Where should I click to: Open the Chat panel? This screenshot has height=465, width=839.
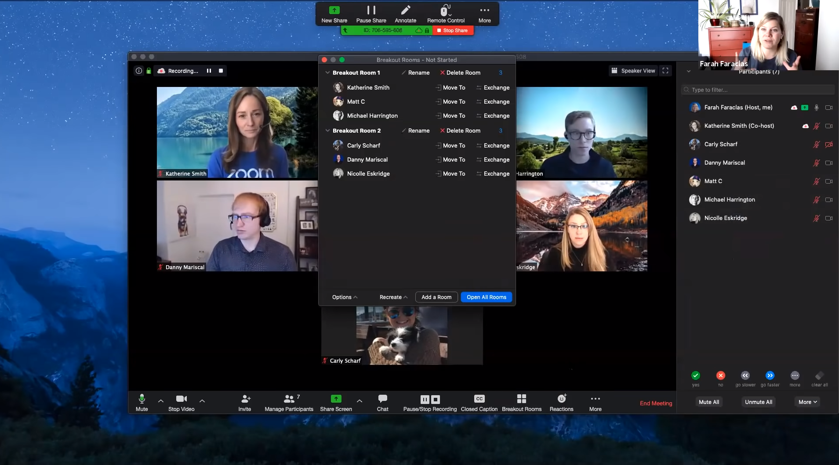383,402
